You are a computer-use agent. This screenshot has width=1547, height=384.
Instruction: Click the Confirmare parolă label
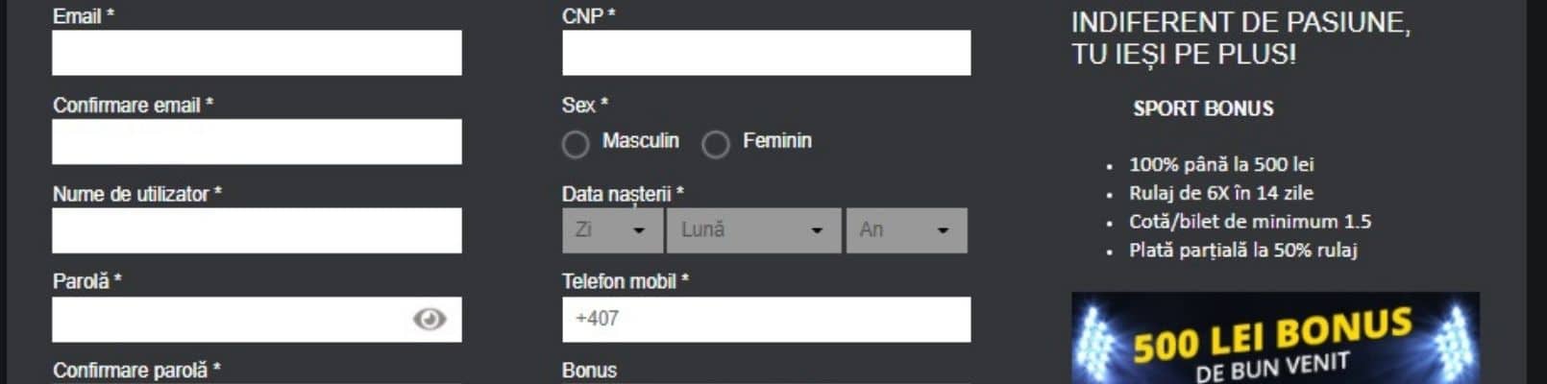click(x=136, y=371)
